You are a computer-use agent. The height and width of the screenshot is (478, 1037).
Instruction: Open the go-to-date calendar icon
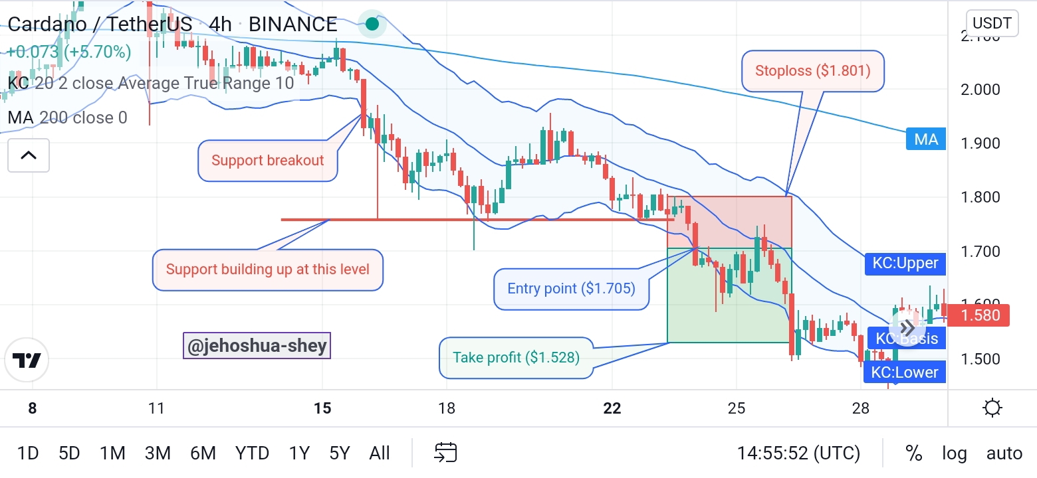(445, 453)
